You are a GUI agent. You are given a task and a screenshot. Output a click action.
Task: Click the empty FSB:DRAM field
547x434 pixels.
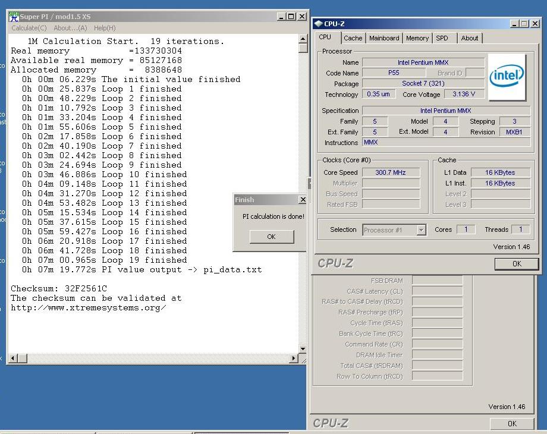point(438,281)
